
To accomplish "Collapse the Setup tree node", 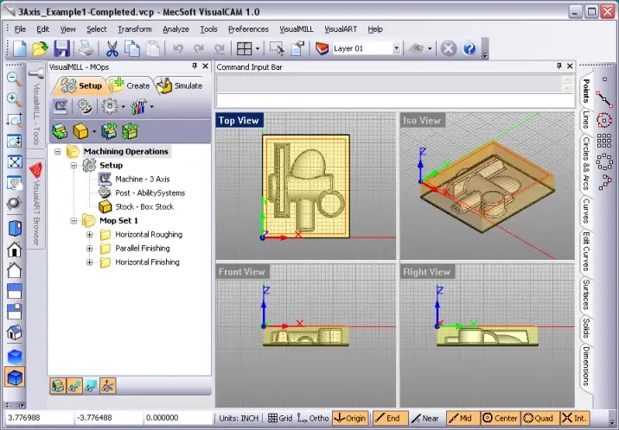I will pos(73,166).
